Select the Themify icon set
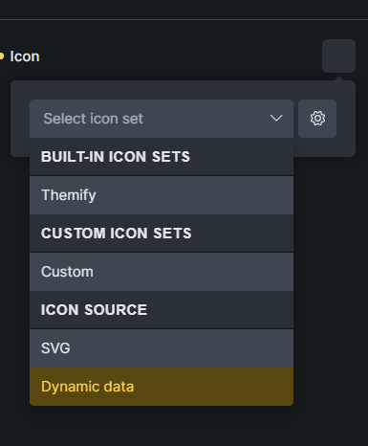Image resolution: width=368 pixels, height=446 pixels. (162, 195)
